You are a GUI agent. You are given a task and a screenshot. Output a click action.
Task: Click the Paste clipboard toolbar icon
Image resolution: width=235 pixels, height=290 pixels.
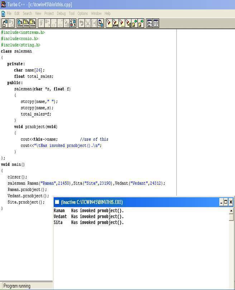[101, 23]
